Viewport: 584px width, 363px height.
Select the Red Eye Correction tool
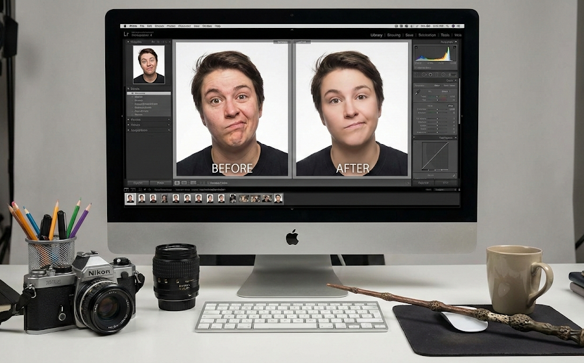tap(430, 75)
